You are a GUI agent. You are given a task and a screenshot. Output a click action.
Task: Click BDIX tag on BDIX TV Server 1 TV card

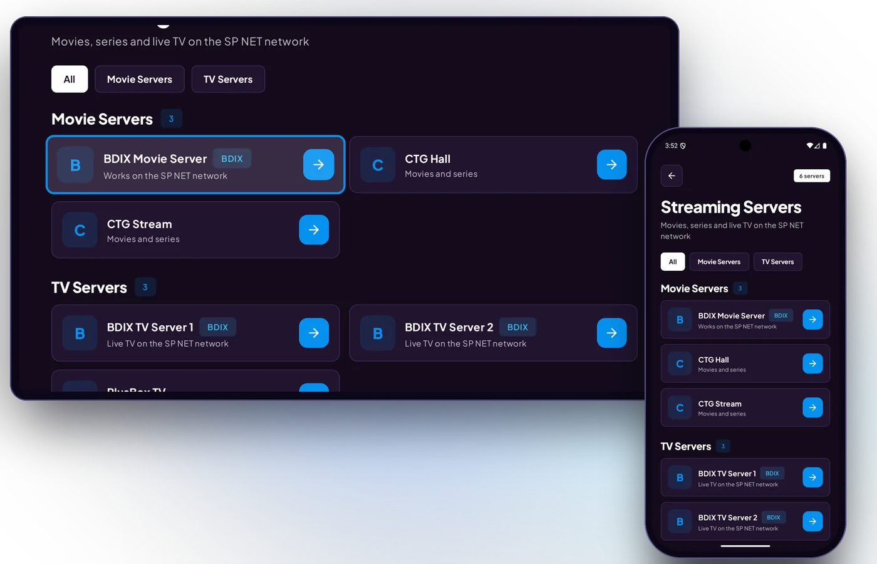(x=217, y=327)
